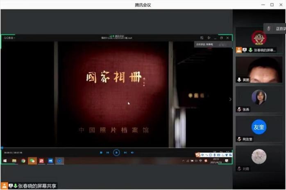
Task: Mute the QQ player volume
Action: point(132,152)
